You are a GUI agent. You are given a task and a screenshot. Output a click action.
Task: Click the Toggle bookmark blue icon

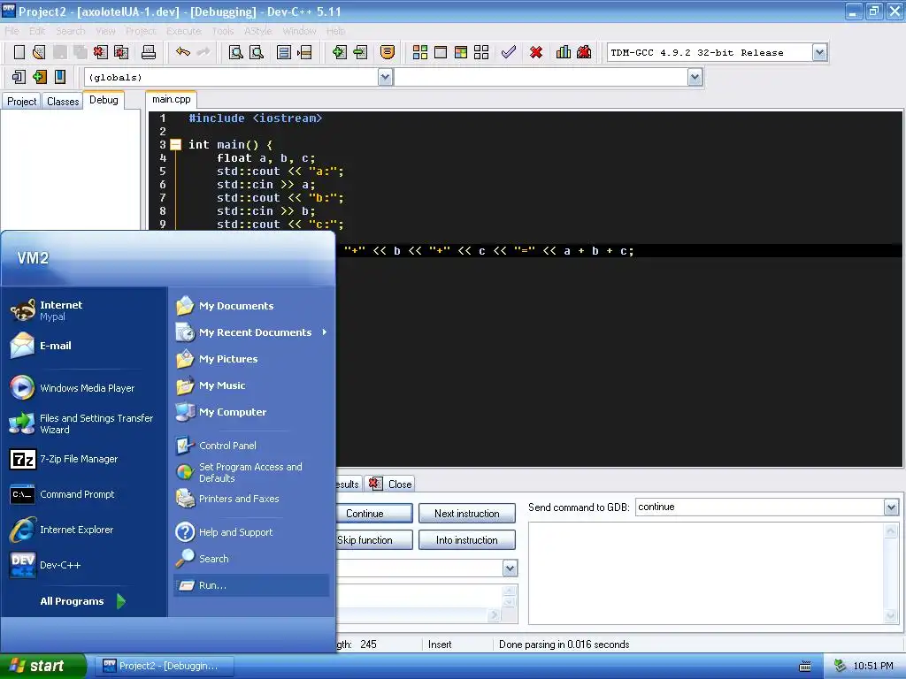point(60,77)
